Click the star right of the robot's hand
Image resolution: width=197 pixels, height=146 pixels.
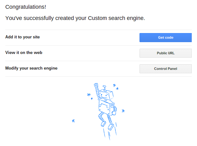123,111
